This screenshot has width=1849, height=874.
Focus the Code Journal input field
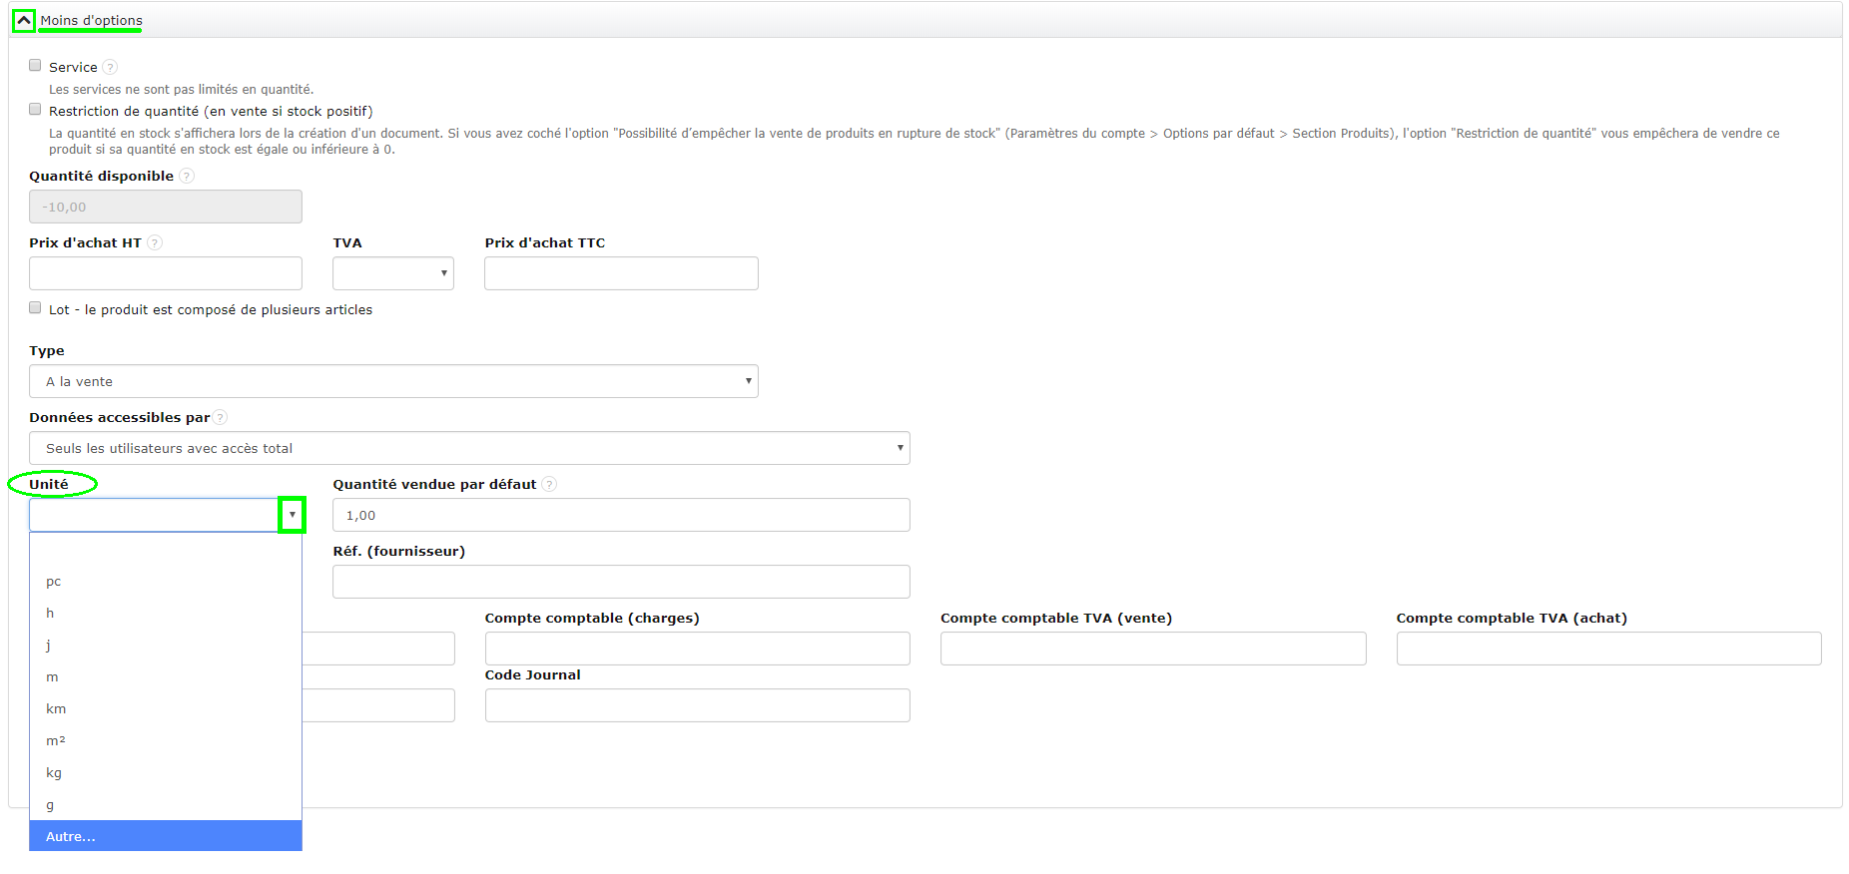697,705
